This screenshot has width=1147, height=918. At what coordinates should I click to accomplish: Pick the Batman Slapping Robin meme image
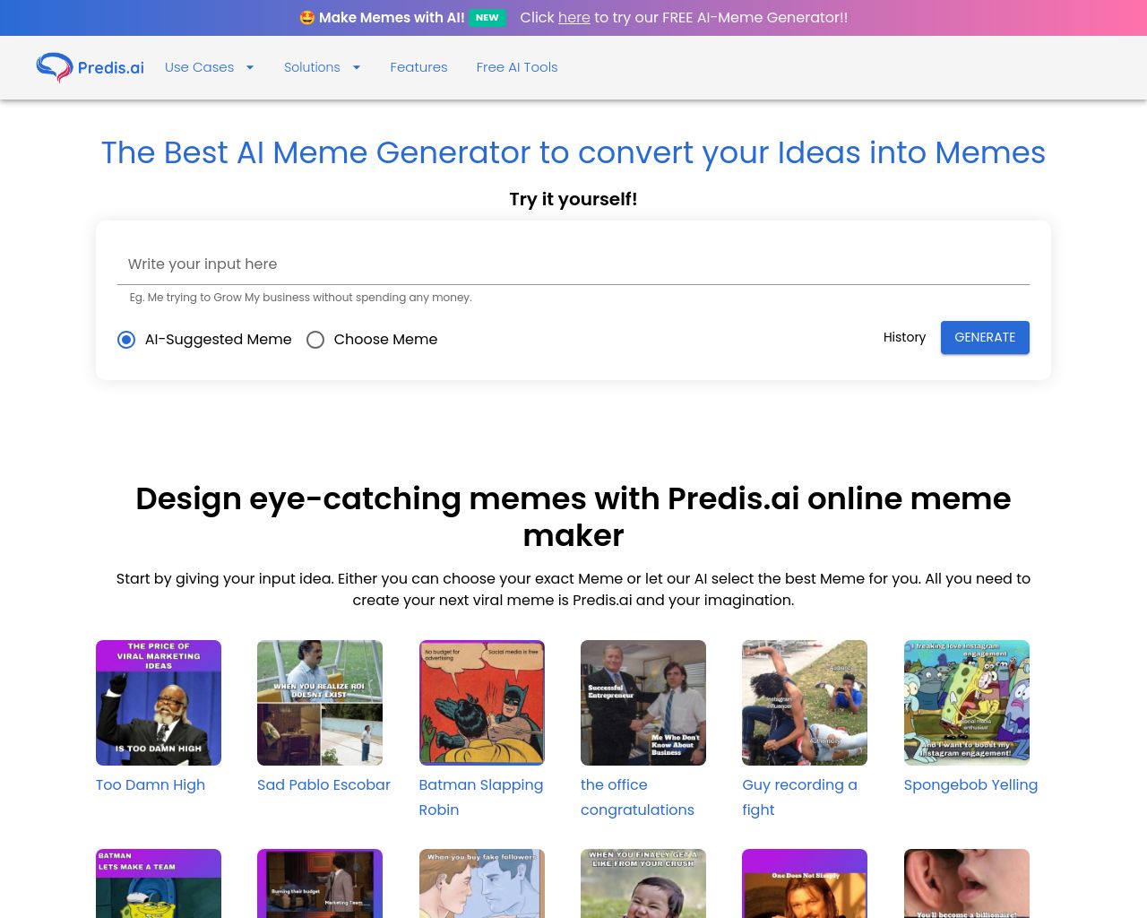(482, 703)
